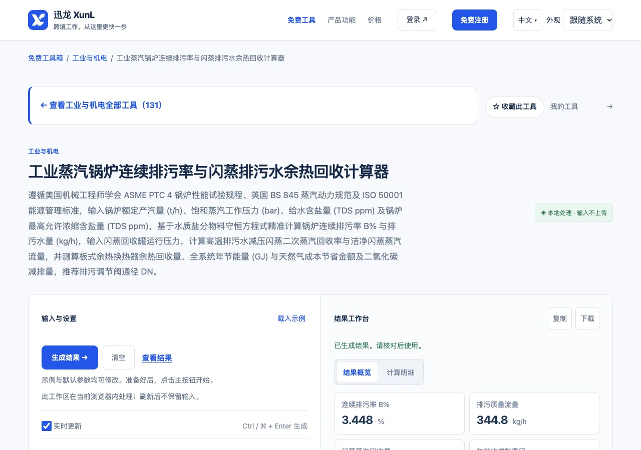Viewport: 641px width, 450px height.
Task: Click the 输入与设置 panel heading
Action: pos(59,318)
